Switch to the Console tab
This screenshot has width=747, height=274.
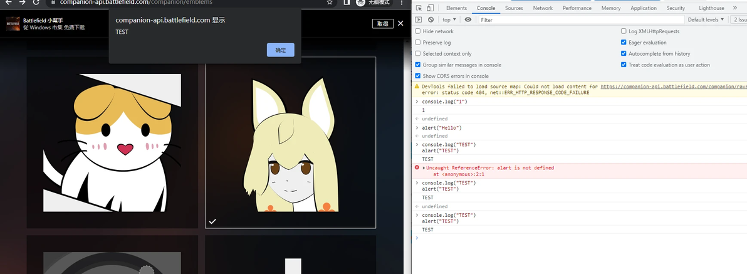[486, 8]
